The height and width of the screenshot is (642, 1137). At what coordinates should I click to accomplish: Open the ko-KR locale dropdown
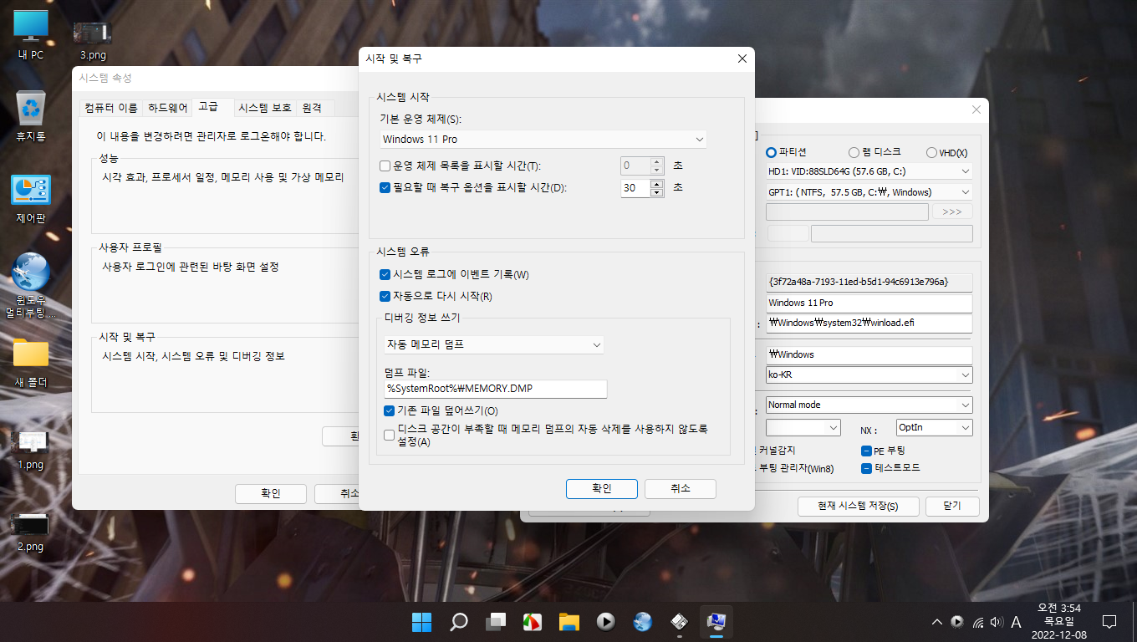[869, 374]
